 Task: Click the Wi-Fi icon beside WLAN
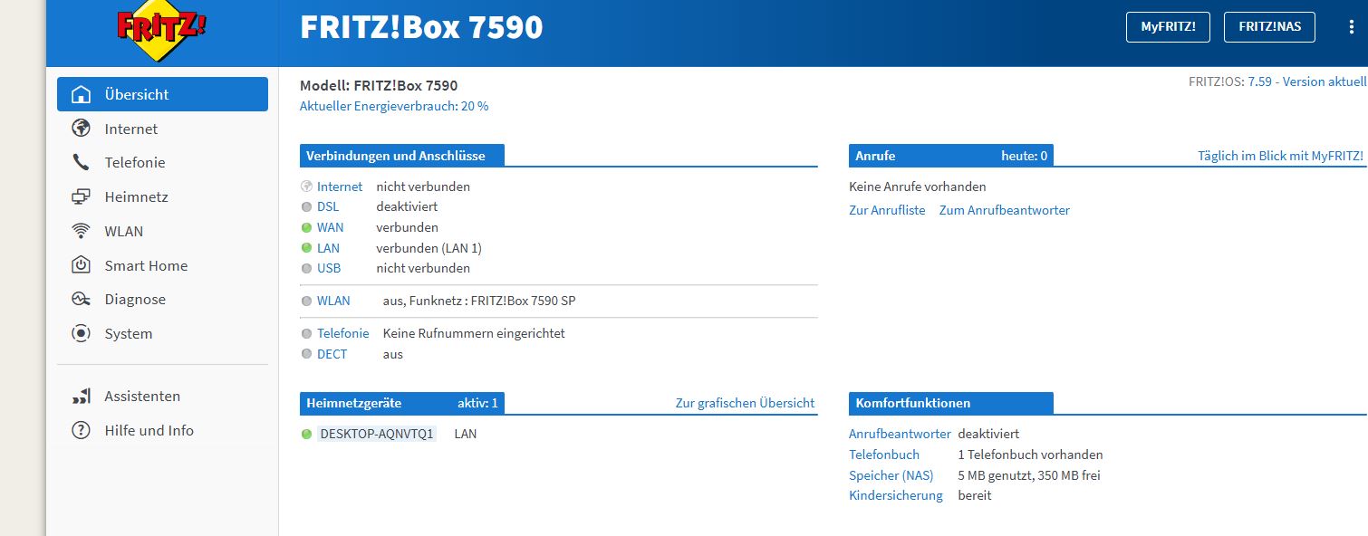point(82,231)
